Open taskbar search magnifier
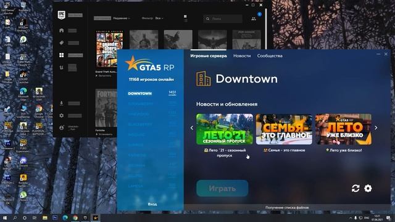The image size is (395, 222). tap(15, 218)
